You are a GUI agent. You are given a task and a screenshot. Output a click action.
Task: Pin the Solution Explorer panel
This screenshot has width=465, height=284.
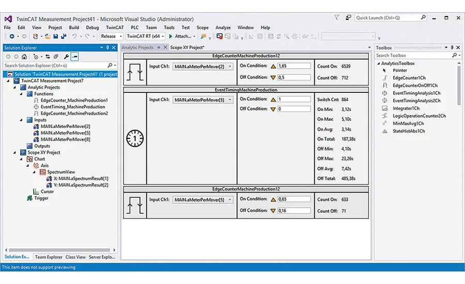point(107,48)
